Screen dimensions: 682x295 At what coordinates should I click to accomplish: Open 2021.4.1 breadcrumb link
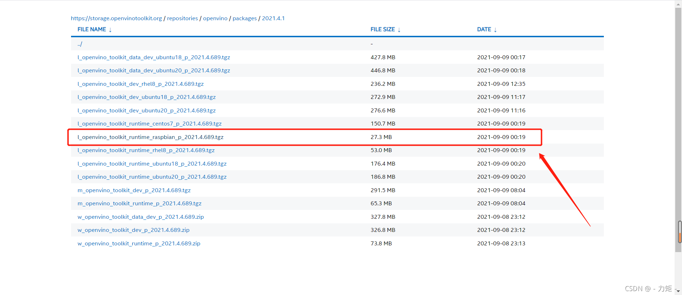[273, 18]
